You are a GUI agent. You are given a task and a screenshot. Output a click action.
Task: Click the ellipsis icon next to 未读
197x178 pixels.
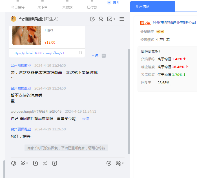point(104,55)
